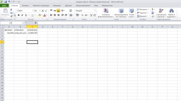181x101 pixels.
Task: Click the AutoSum sigma icon
Action: (x=152, y=9)
